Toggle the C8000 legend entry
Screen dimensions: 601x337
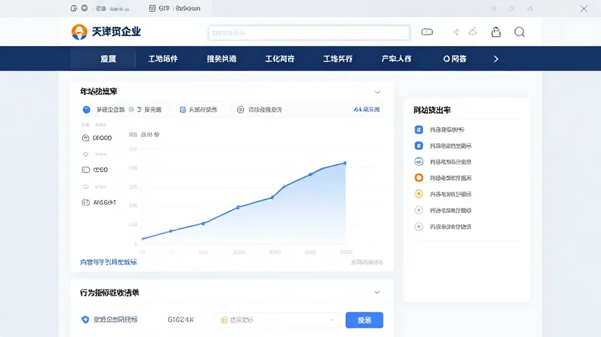click(x=97, y=138)
